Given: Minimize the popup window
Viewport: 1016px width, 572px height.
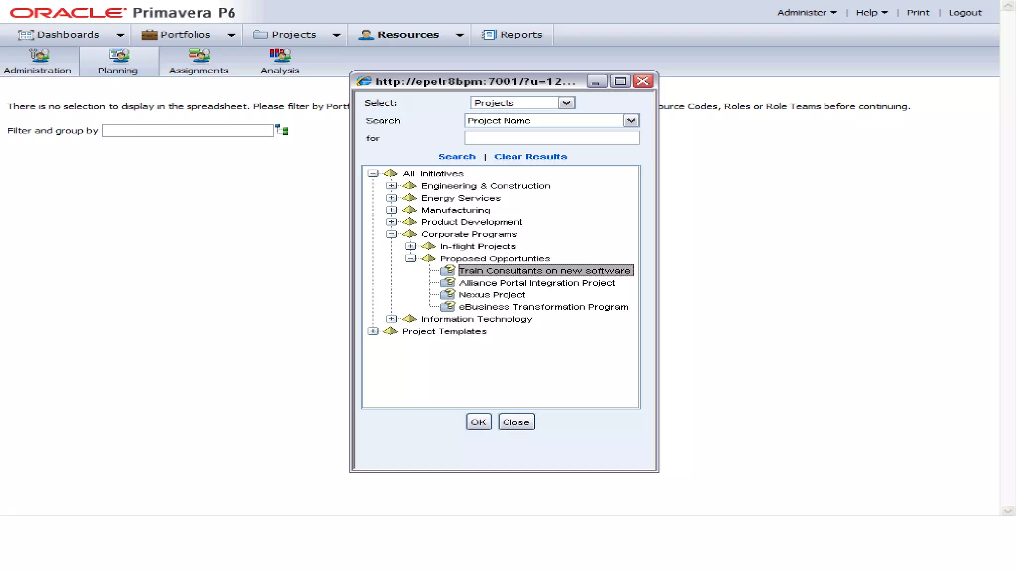Looking at the screenshot, I should [597, 81].
